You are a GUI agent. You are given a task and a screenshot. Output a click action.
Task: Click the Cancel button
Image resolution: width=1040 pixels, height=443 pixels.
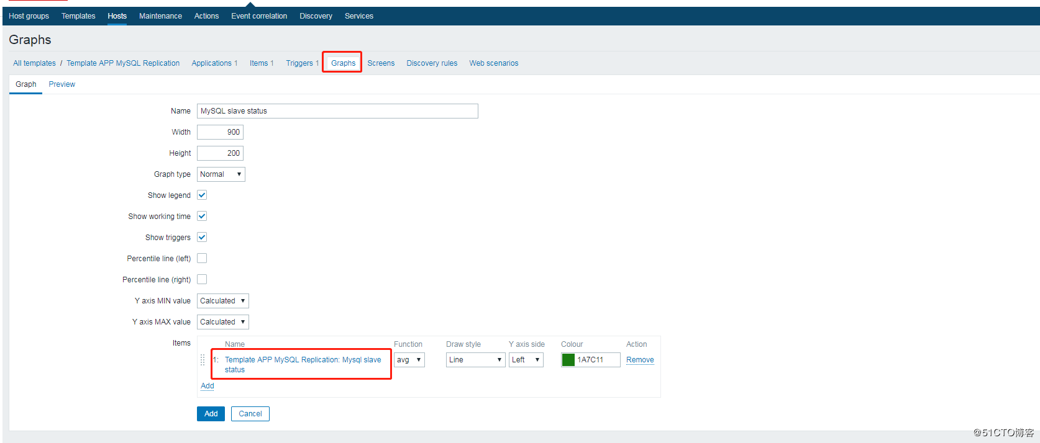pyautogui.click(x=250, y=414)
